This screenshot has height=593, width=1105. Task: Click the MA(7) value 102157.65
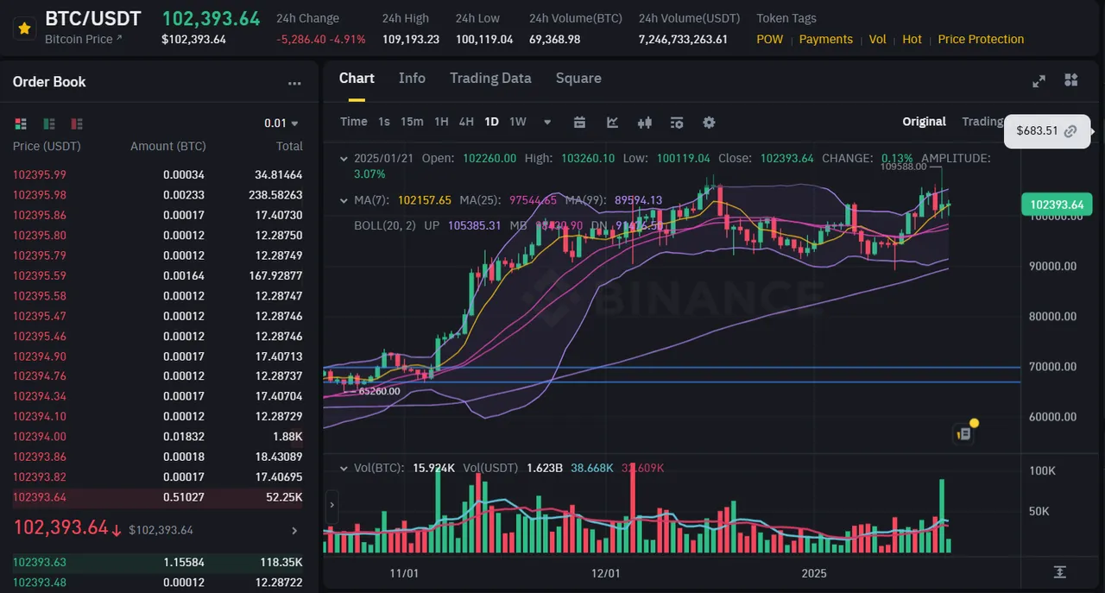(x=425, y=200)
